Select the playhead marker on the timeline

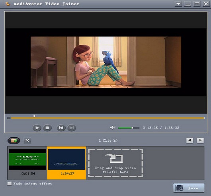(x=34, y=116)
